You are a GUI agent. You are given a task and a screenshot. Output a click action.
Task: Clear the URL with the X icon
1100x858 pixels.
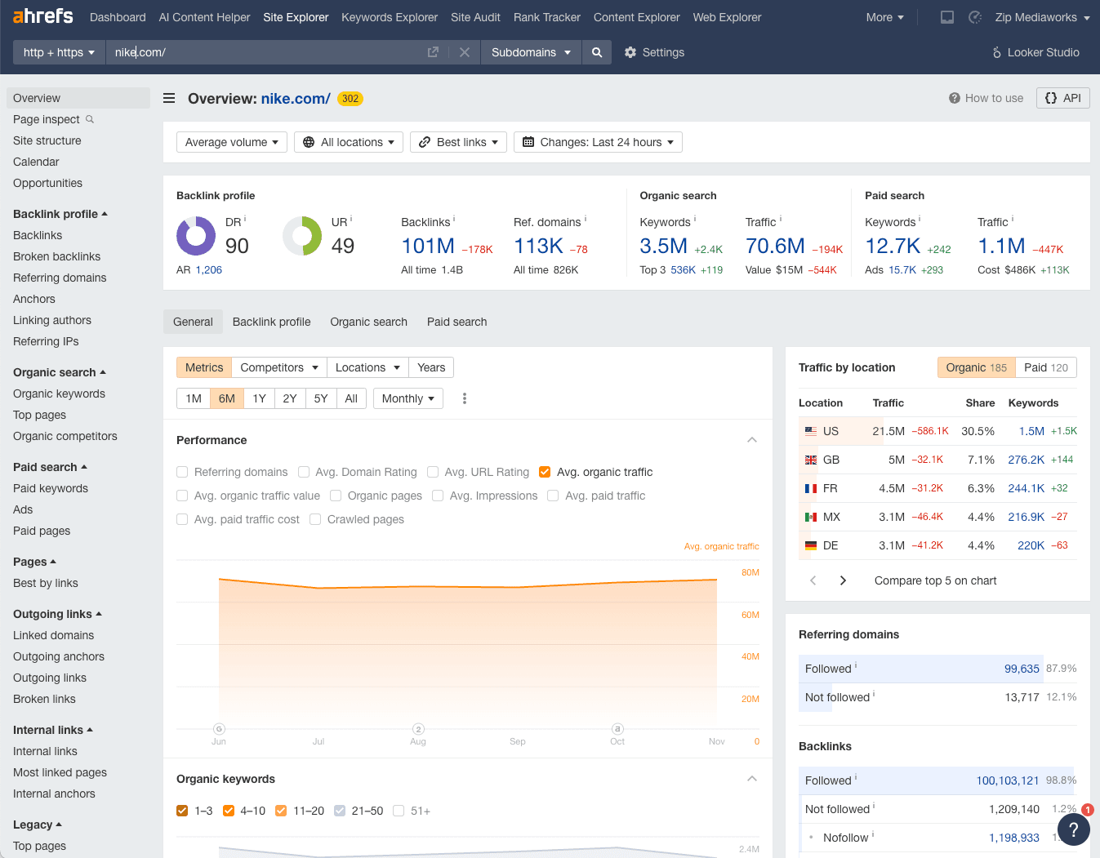click(x=465, y=52)
